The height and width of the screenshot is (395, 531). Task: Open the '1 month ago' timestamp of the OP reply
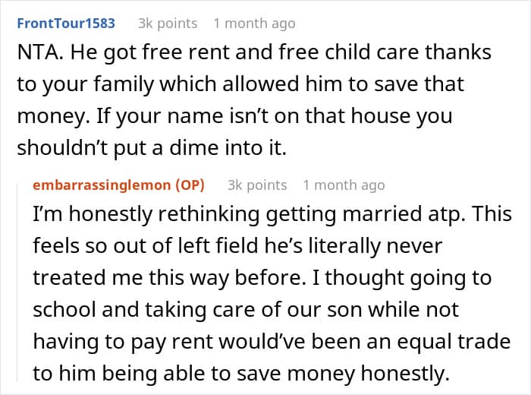(x=344, y=185)
